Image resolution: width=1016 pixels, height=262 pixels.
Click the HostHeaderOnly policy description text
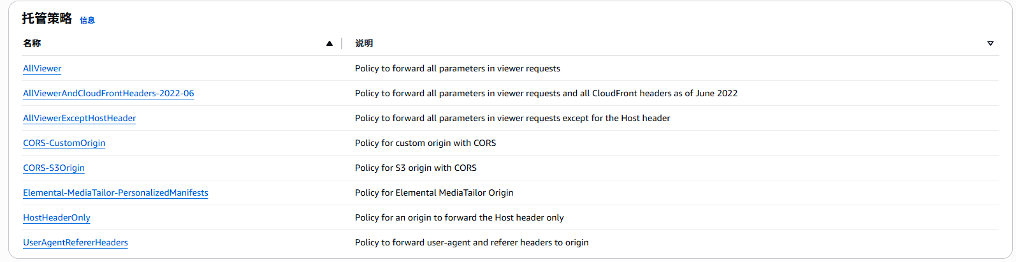(x=459, y=217)
